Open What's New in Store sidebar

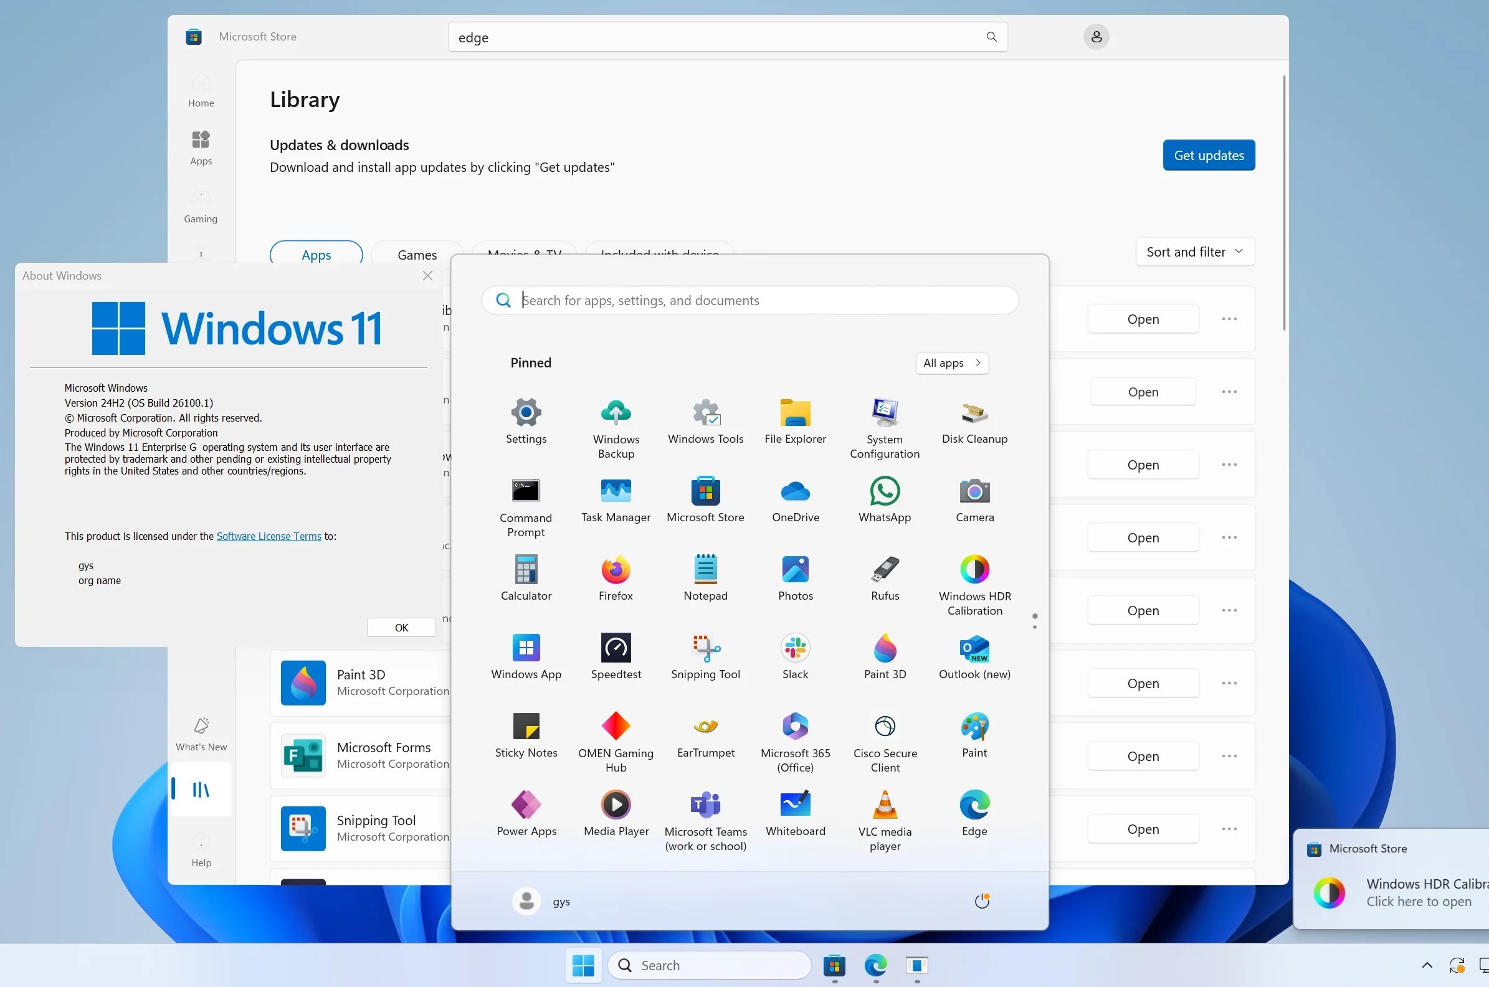201,735
